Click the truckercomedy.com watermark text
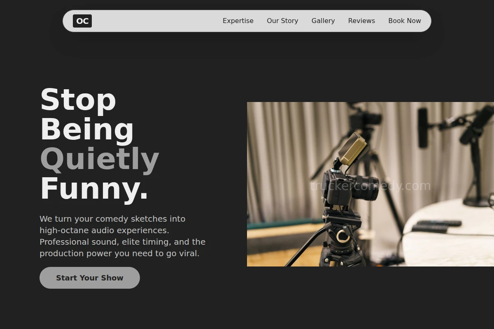Screen dimensions: 494x329 pyautogui.click(x=370, y=186)
